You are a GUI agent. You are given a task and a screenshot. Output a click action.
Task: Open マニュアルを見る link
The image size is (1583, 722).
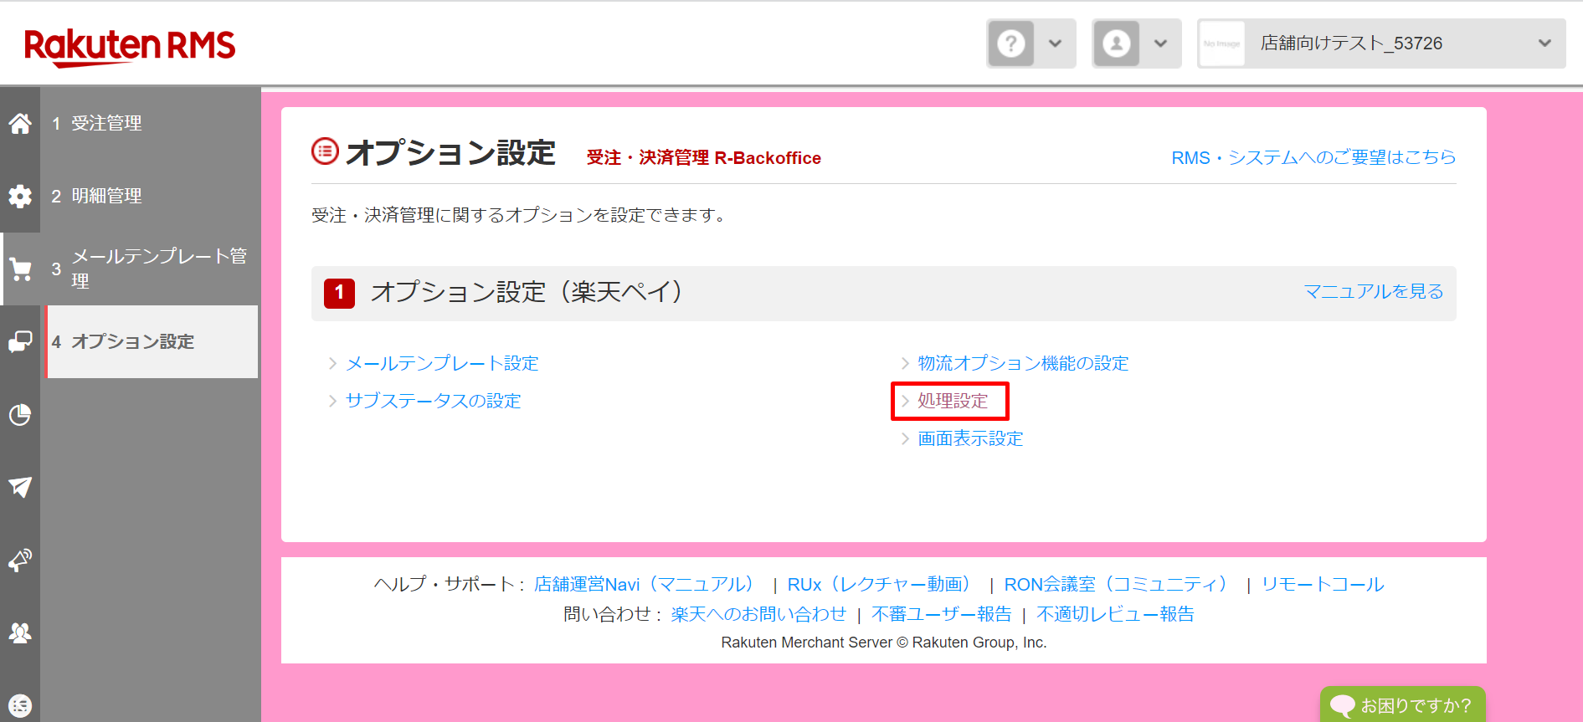[x=1374, y=291]
